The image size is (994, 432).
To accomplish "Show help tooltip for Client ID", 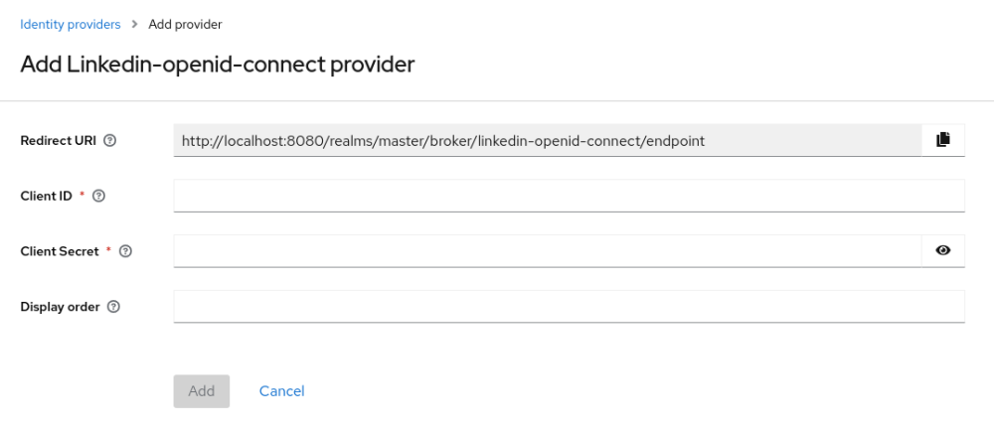I will tap(98, 197).
